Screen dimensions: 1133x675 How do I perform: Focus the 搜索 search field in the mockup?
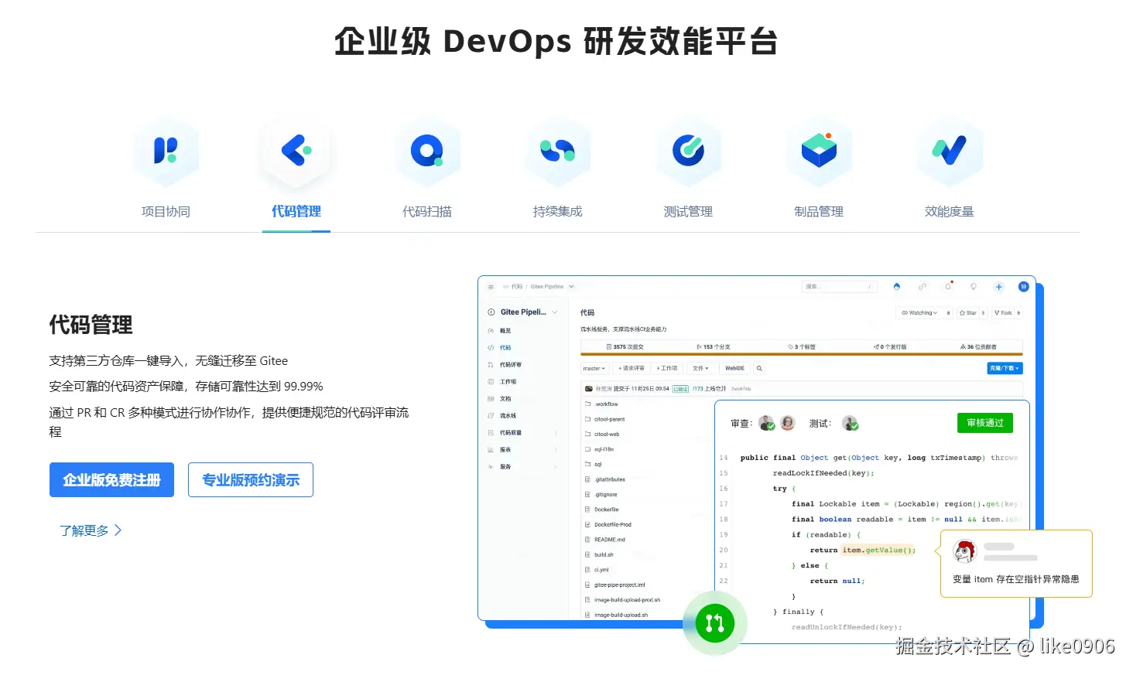tap(839, 287)
